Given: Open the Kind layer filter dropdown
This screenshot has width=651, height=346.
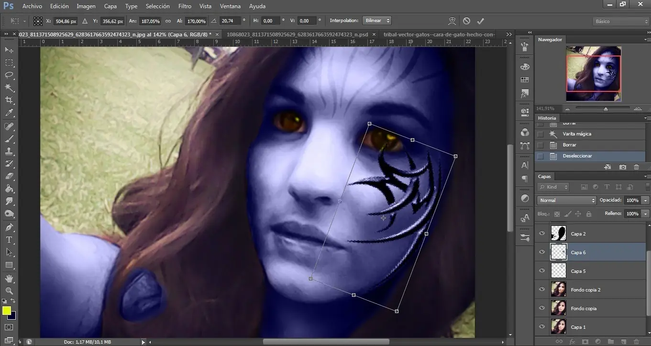Looking at the screenshot, I should [553, 187].
